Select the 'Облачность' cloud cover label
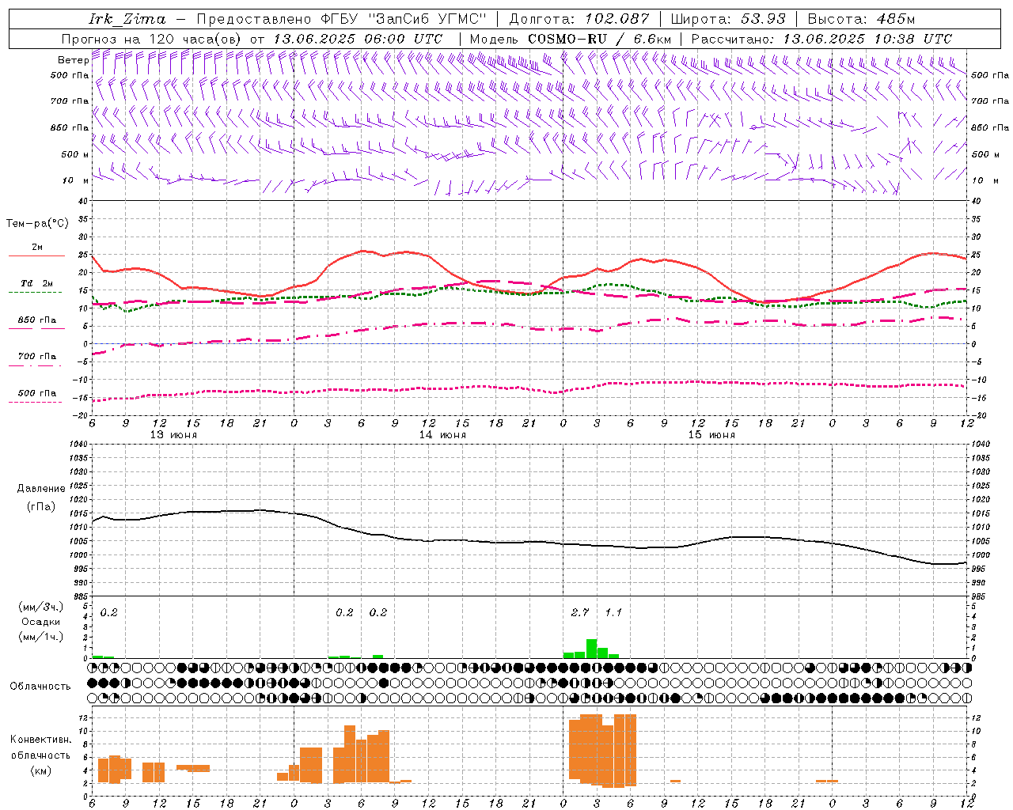The width and height of the screenshot is (1013, 810). pyautogui.click(x=40, y=687)
